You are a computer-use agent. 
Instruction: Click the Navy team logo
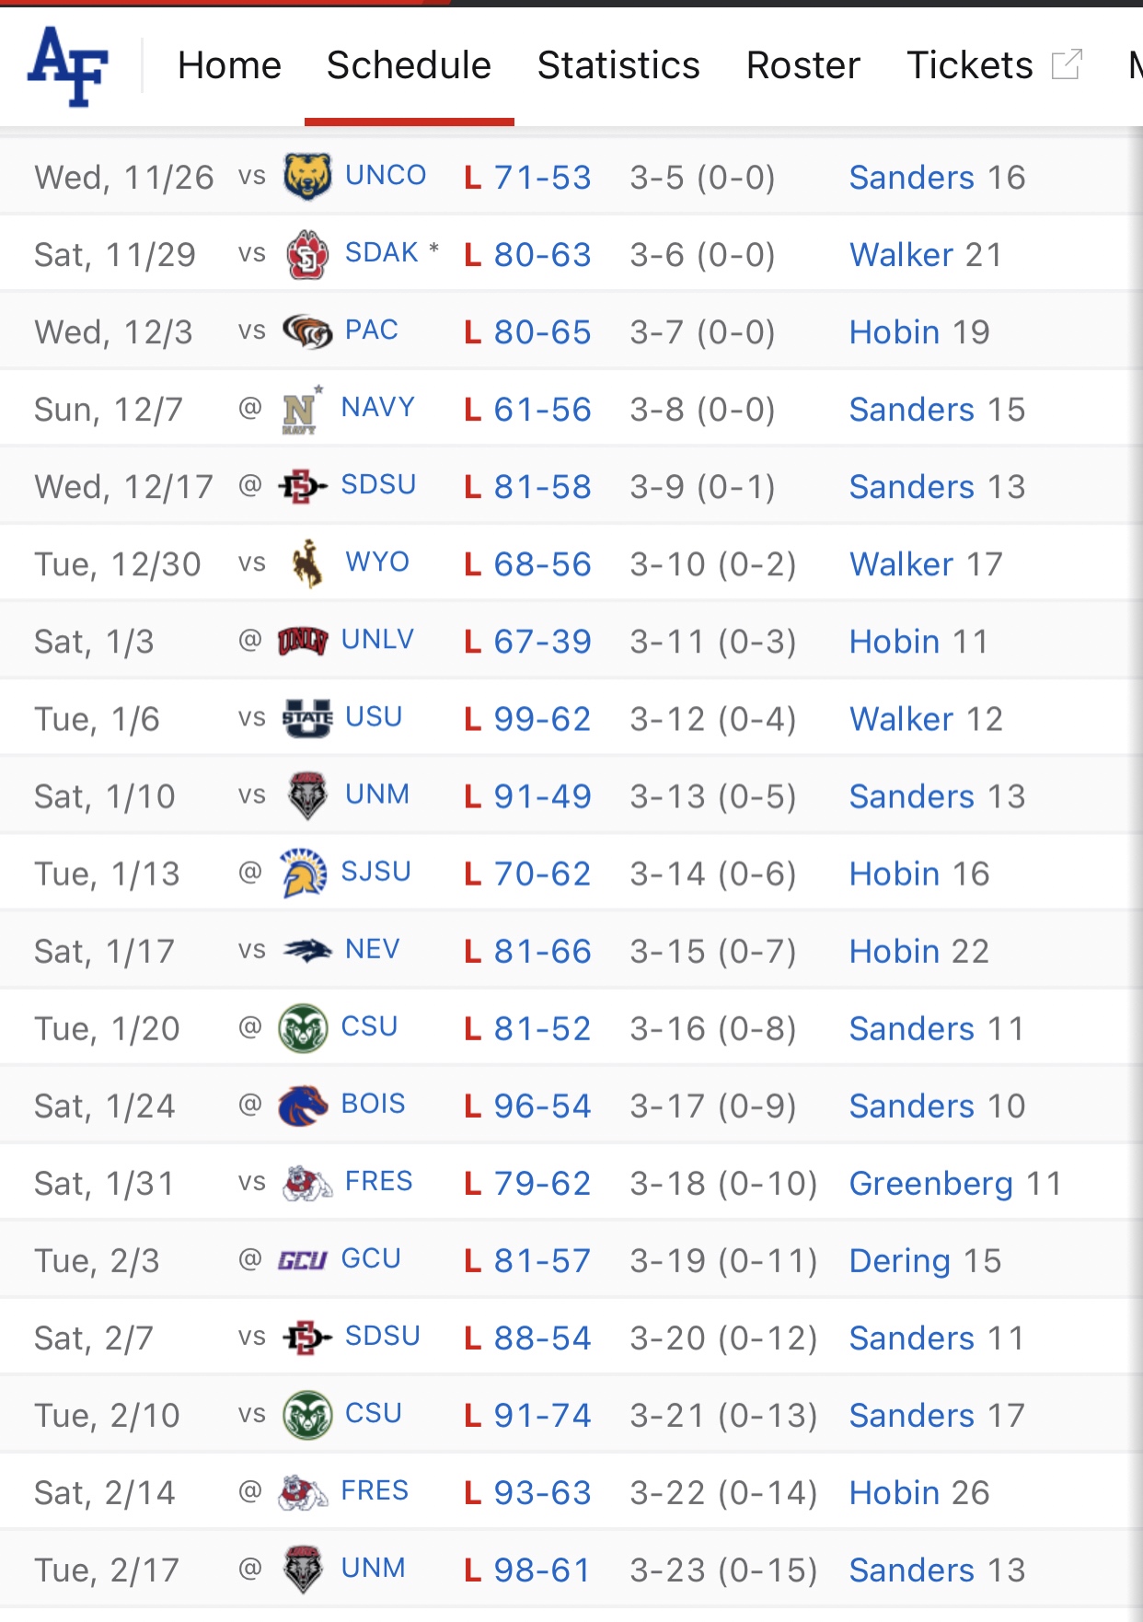(x=300, y=410)
